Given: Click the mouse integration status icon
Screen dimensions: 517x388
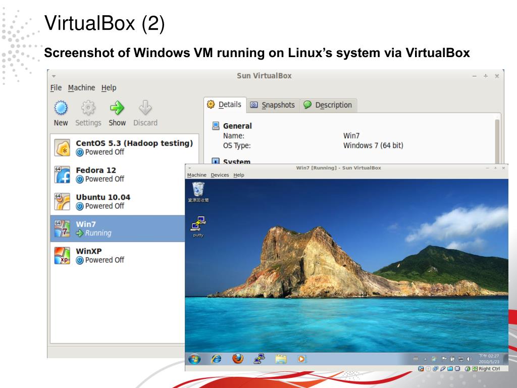Looking at the screenshot, I should click(x=468, y=368).
